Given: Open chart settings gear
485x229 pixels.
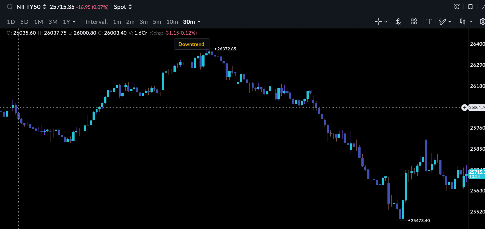Looking at the screenshot, I should click(482, 22).
